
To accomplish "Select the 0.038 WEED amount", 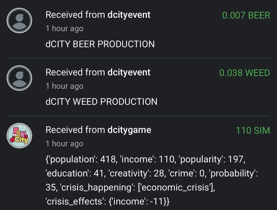I will 245,73.
